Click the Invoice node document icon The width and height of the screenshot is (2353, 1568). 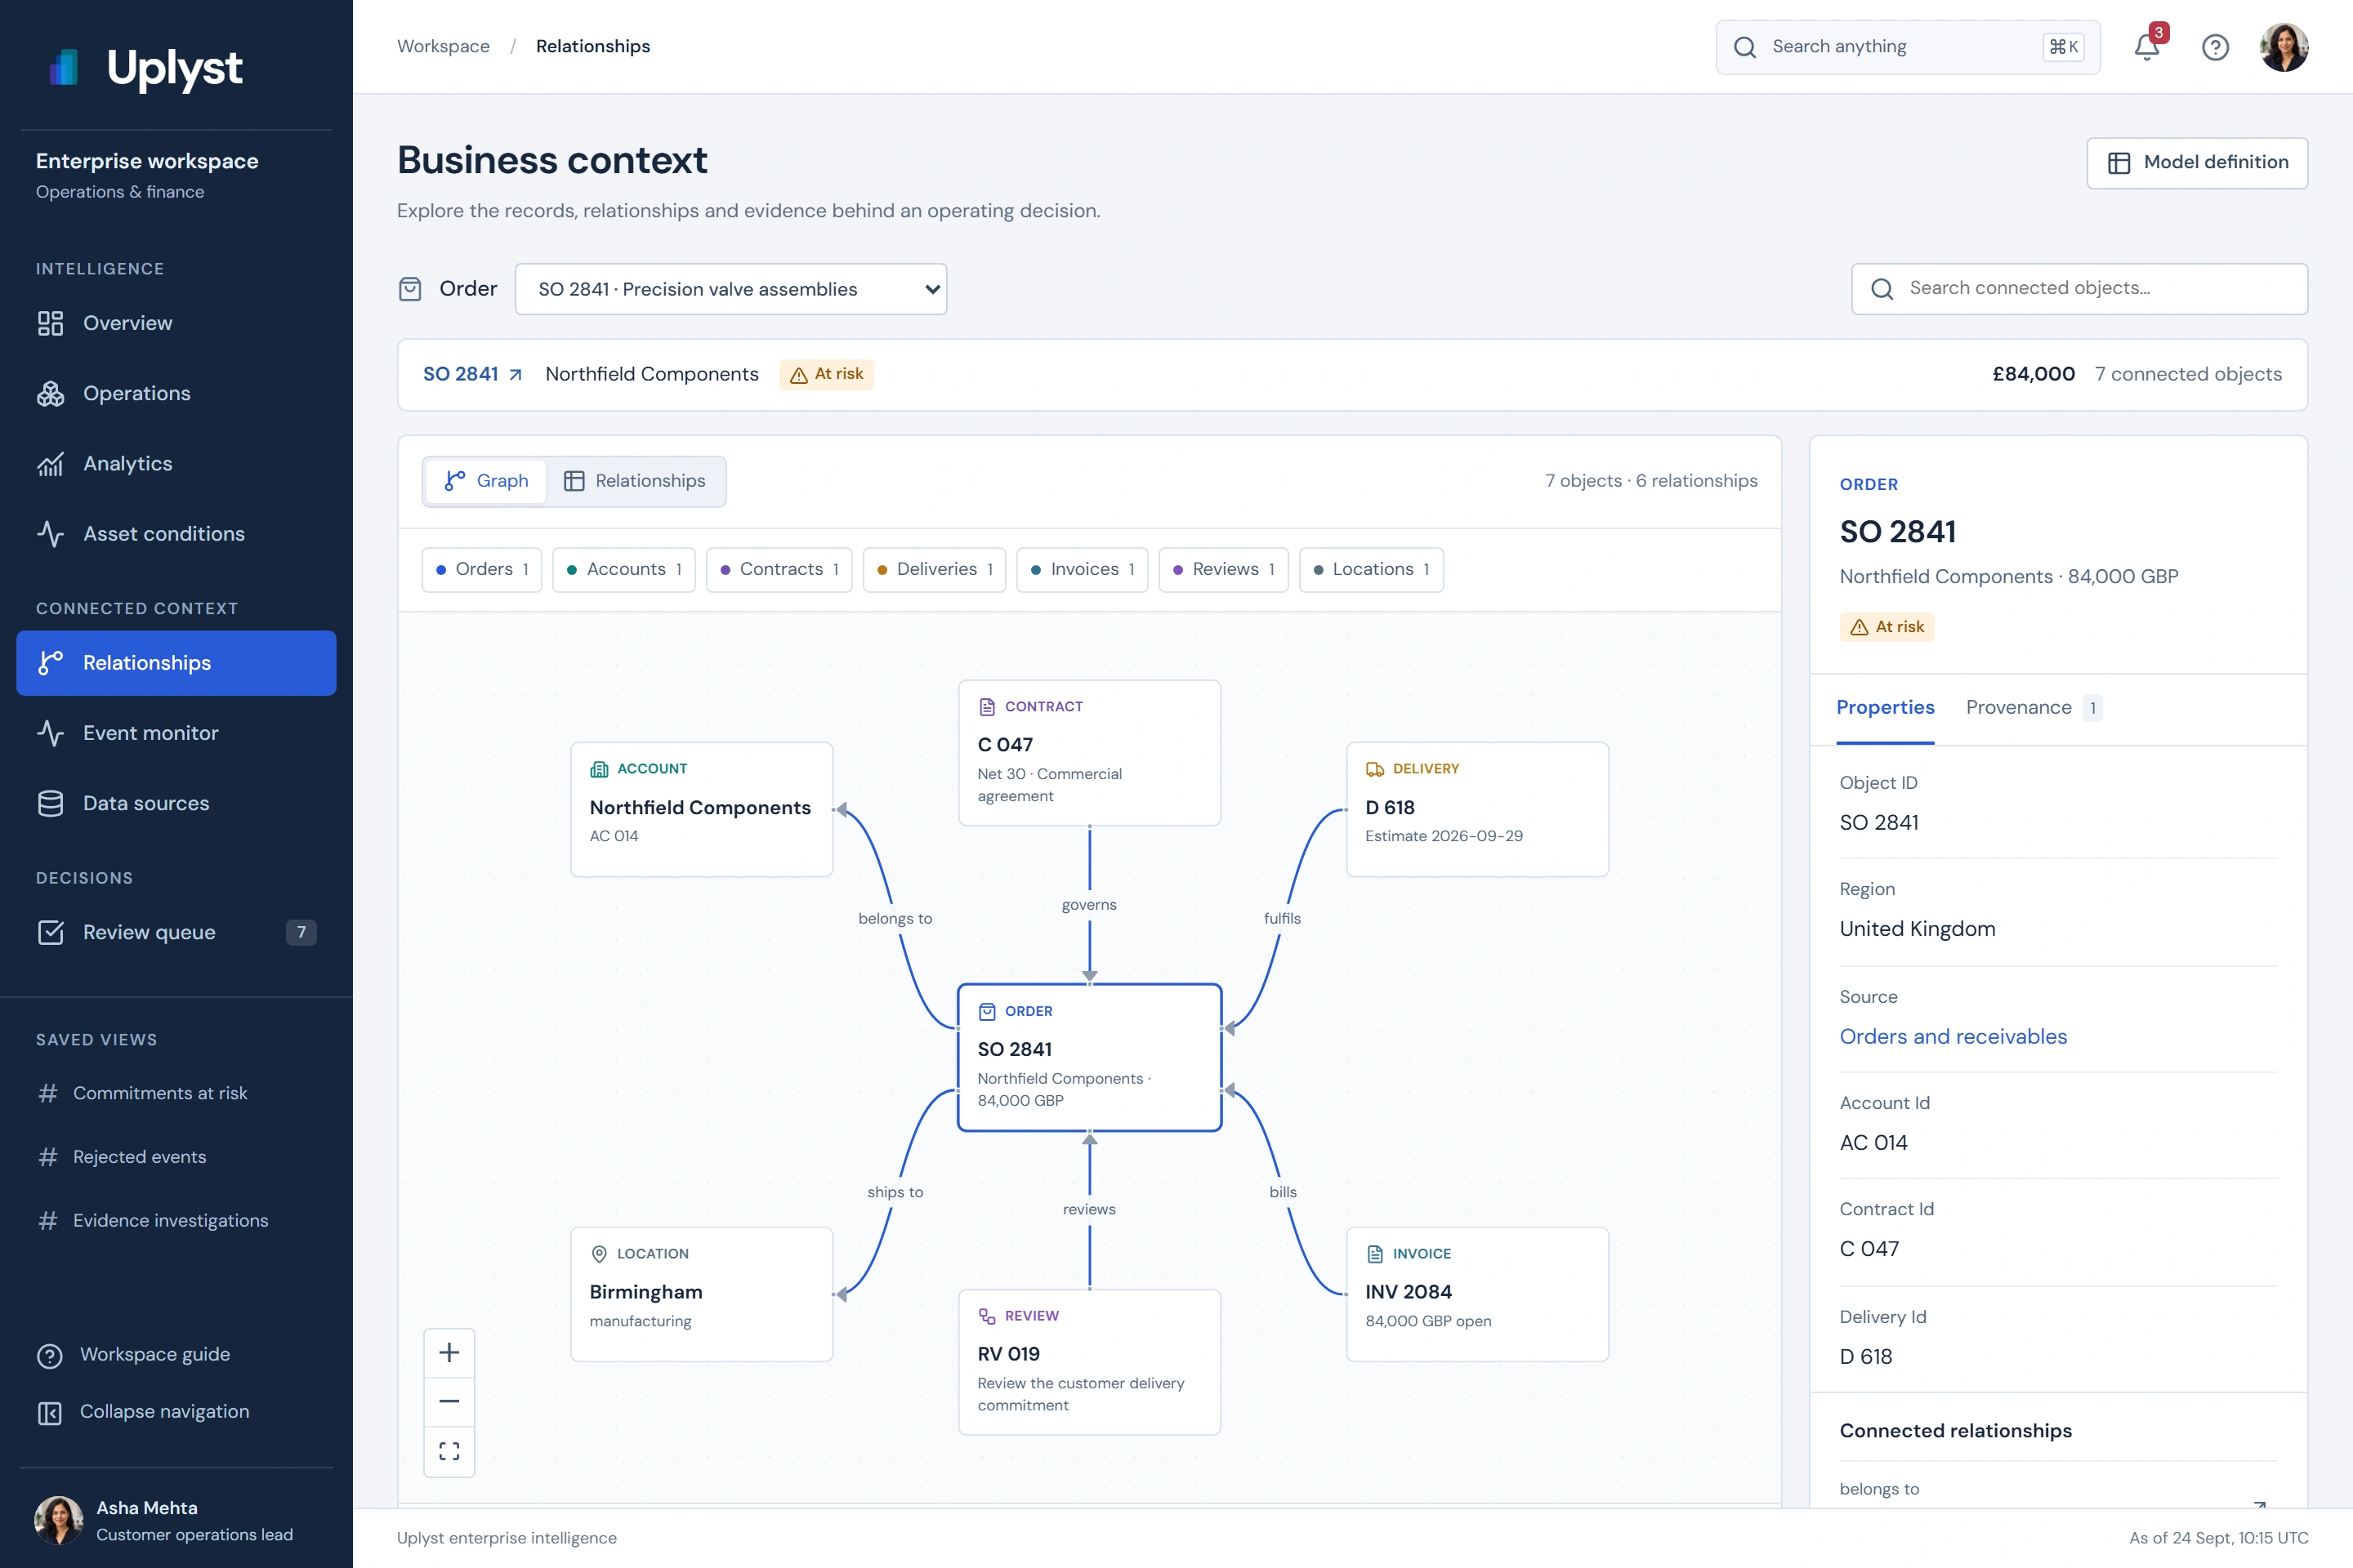[1374, 1254]
